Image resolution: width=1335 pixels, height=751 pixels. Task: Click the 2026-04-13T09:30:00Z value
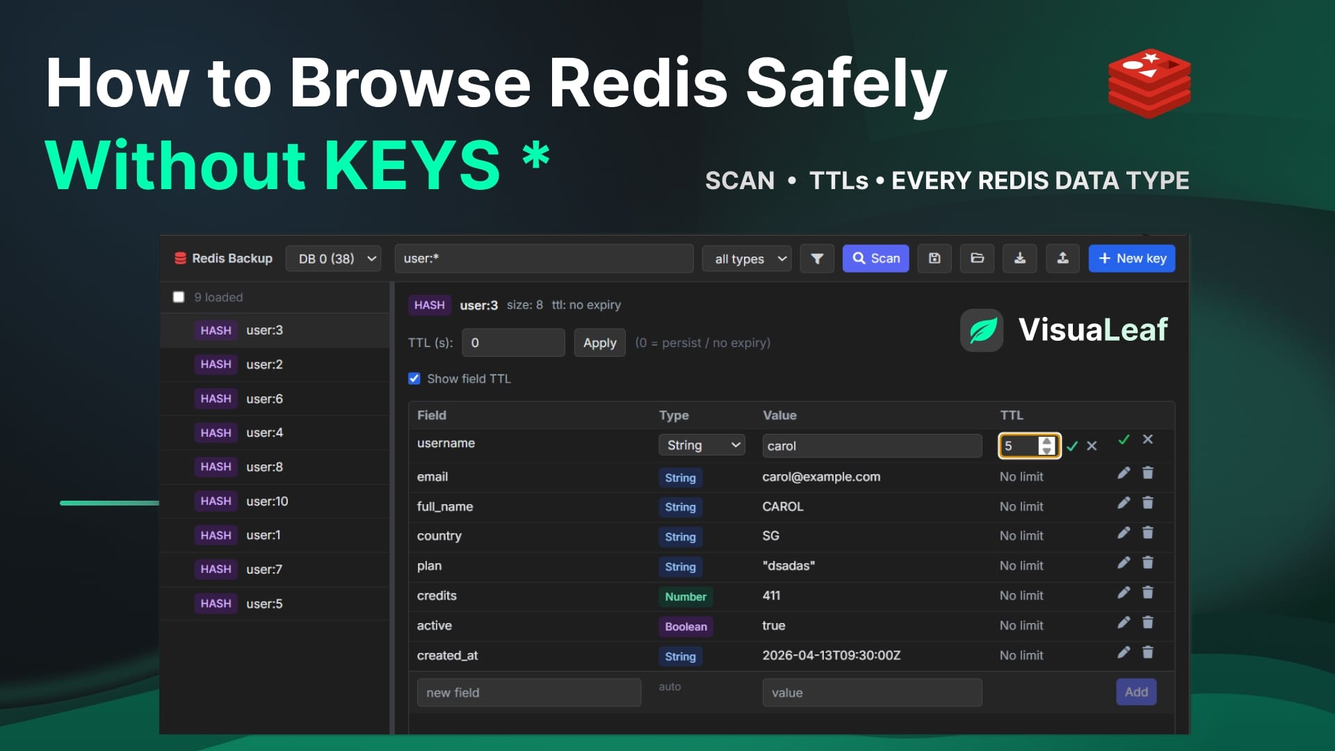[x=831, y=656]
